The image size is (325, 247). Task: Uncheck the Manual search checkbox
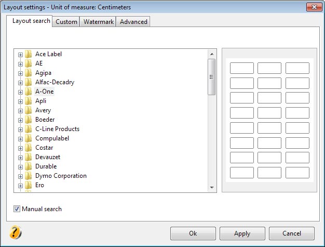coord(17,209)
